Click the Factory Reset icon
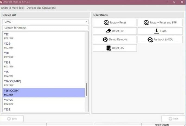 tap(106, 23)
